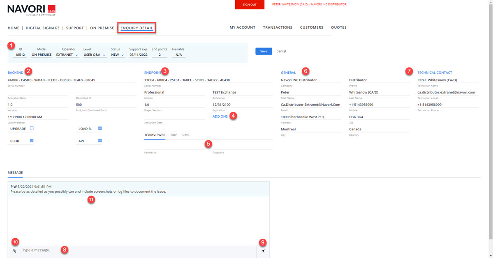Open the Operator EXTRANET dropdown
The image size is (493, 258).
[67, 55]
